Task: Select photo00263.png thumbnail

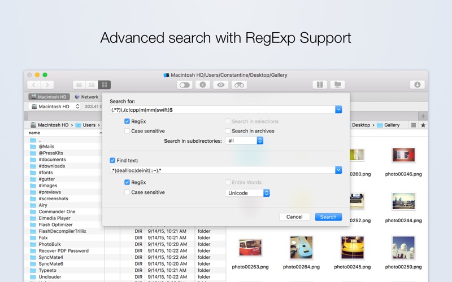Action: coord(250,248)
